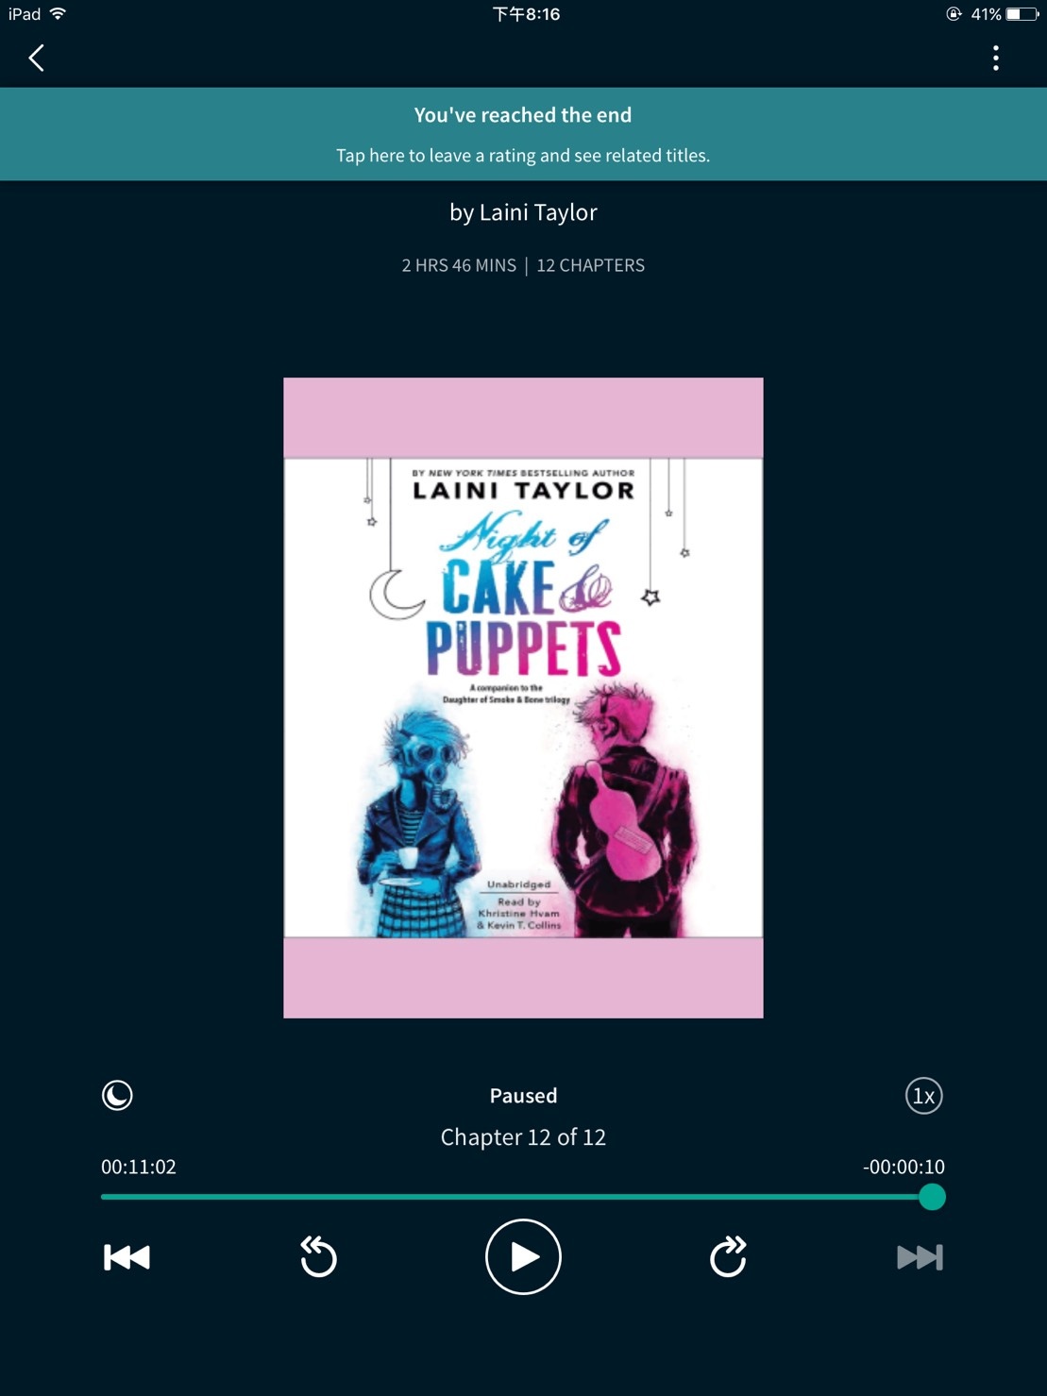Click the middle of the playback progress bar
The width and height of the screenshot is (1047, 1396).
pos(516,1197)
